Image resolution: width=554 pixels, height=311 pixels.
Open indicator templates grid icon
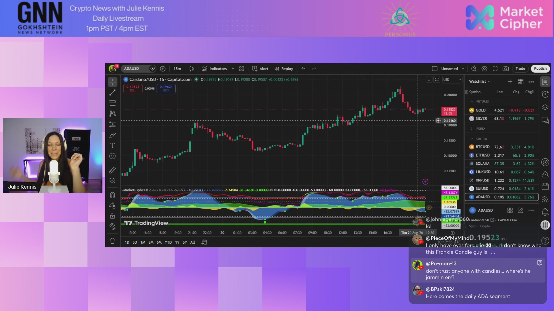tap(242, 69)
